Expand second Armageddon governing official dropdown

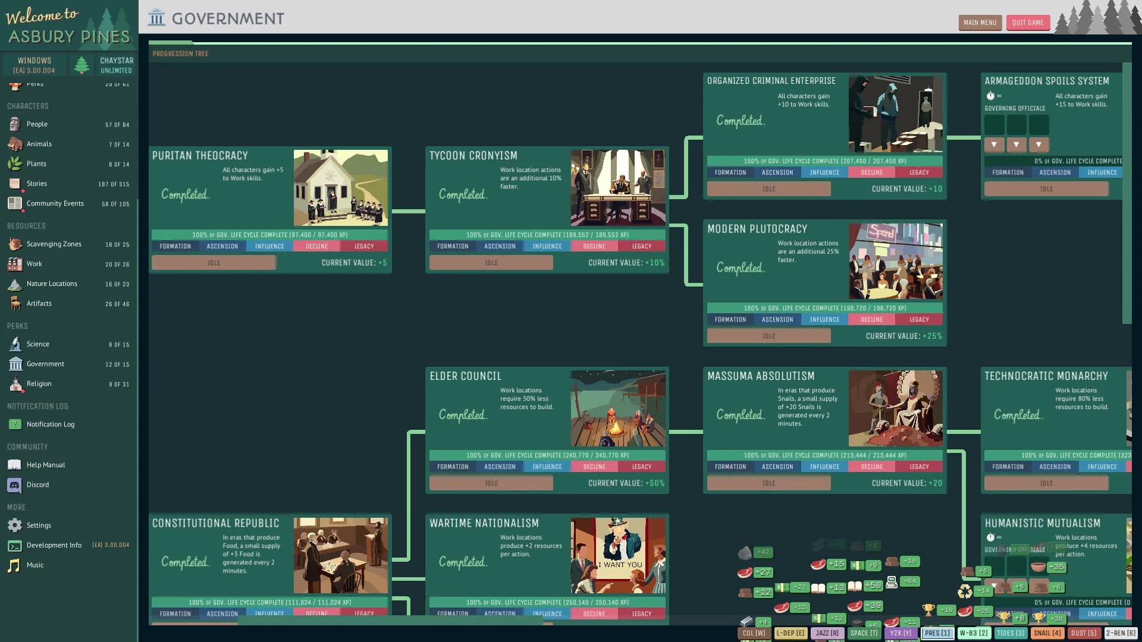coord(1016,144)
